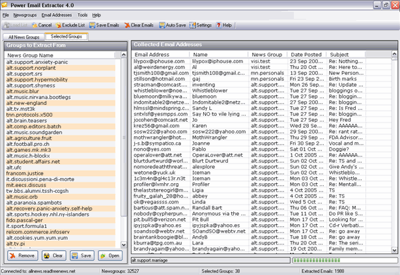Select alt.cookies.yum.yum.yum group
400x275 pixels.
coord(60,238)
